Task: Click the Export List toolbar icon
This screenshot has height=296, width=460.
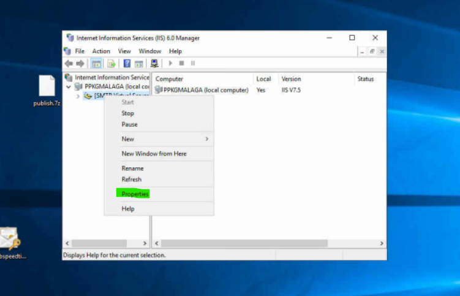Action: [x=111, y=63]
